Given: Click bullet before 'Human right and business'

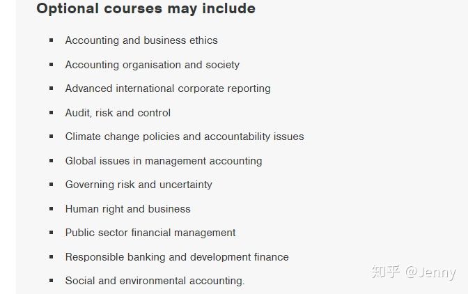Looking at the screenshot, I should pos(52,208).
